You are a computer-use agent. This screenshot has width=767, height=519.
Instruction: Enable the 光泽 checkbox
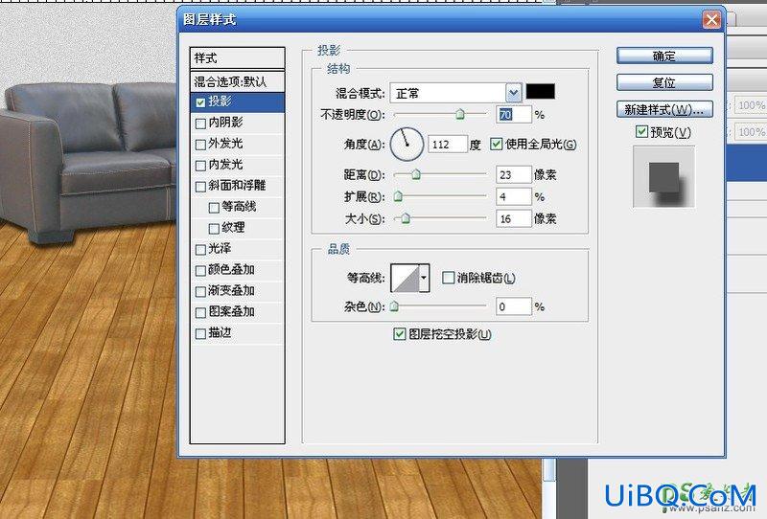(x=200, y=250)
